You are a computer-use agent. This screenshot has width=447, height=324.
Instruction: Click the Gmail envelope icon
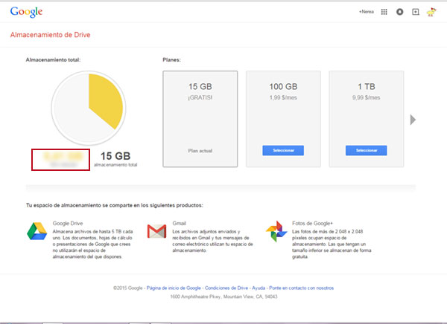coord(156,232)
